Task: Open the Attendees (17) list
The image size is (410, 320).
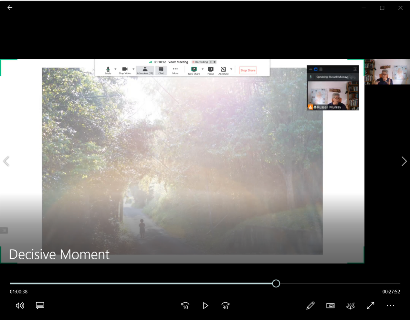Action: click(145, 70)
